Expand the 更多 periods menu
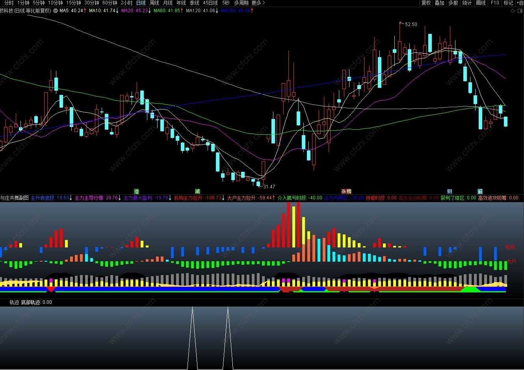The image size is (524, 370). coord(258,3)
